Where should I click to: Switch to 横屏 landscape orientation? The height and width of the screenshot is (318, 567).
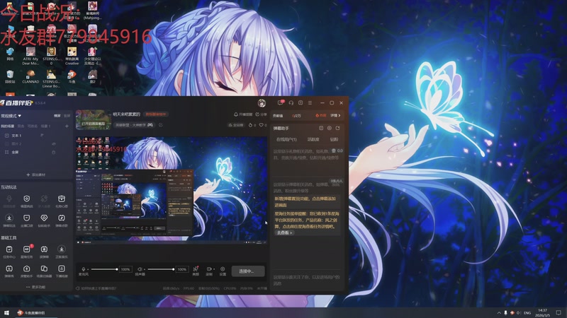(57, 116)
